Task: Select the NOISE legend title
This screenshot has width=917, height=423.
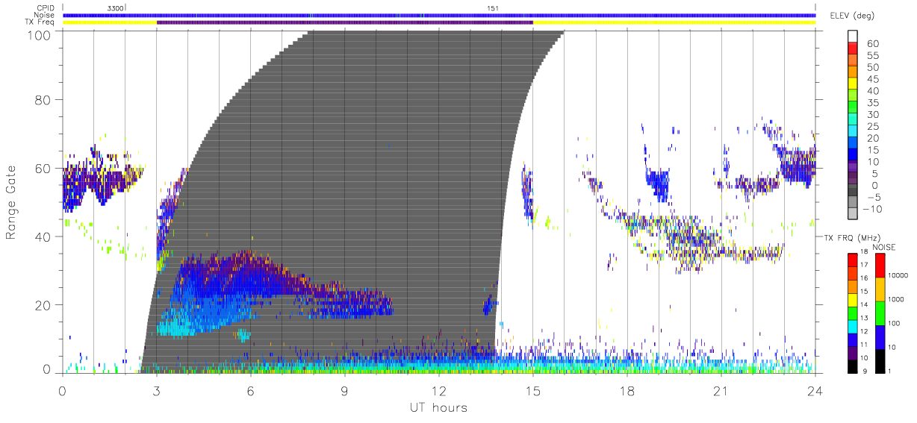Action: pos(885,247)
